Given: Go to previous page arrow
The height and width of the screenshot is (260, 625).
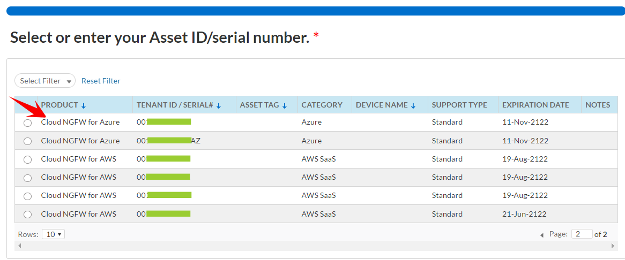Looking at the screenshot, I should coord(541,235).
